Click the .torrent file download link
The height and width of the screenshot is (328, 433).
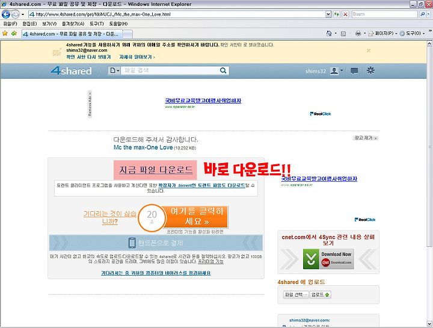202,185
